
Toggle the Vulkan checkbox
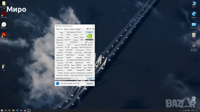[65, 75]
